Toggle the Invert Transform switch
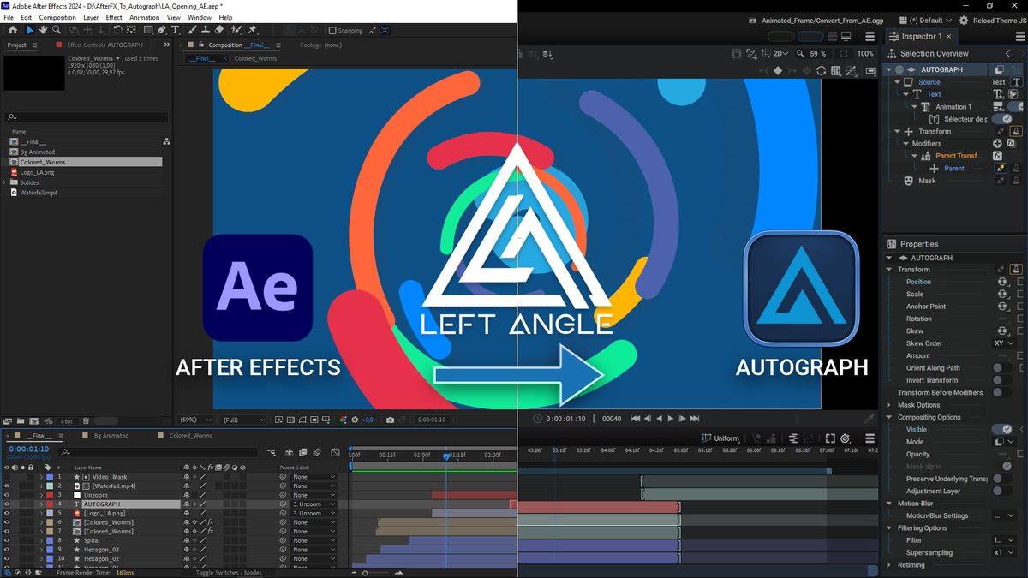 1002,380
